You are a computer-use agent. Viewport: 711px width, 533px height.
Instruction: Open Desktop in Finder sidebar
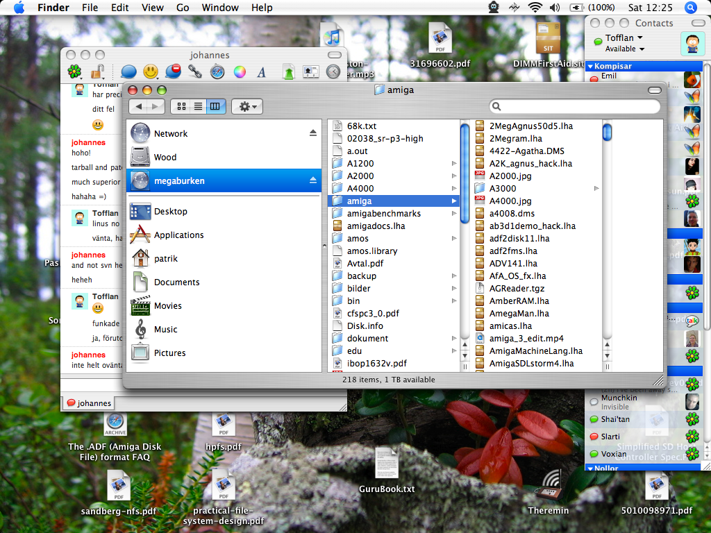pos(224,211)
